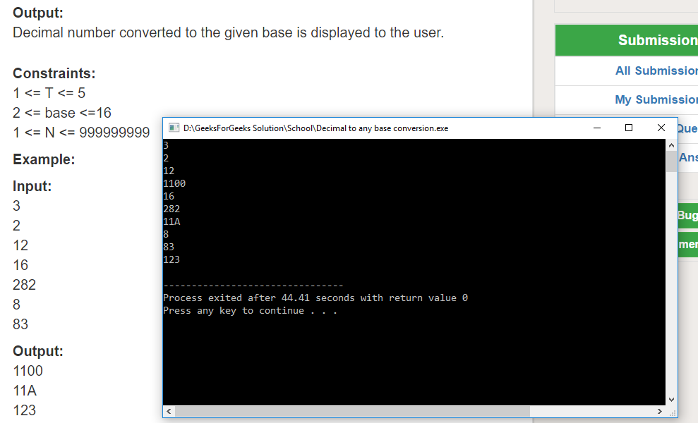Click the Ans sidebar item on the right
This screenshot has width=698, height=423.
click(x=687, y=157)
